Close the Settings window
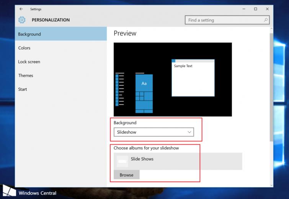This screenshot has width=289, height=199. [267, 9]
